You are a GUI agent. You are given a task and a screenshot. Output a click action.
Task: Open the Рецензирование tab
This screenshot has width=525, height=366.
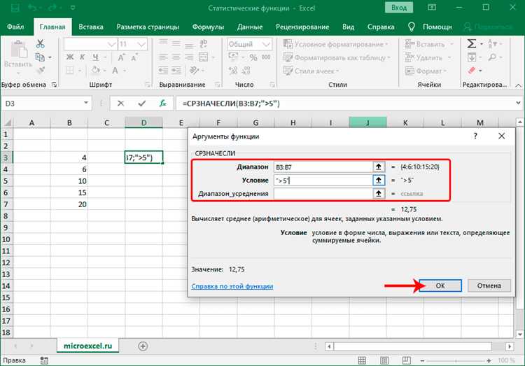pos(302,27)
